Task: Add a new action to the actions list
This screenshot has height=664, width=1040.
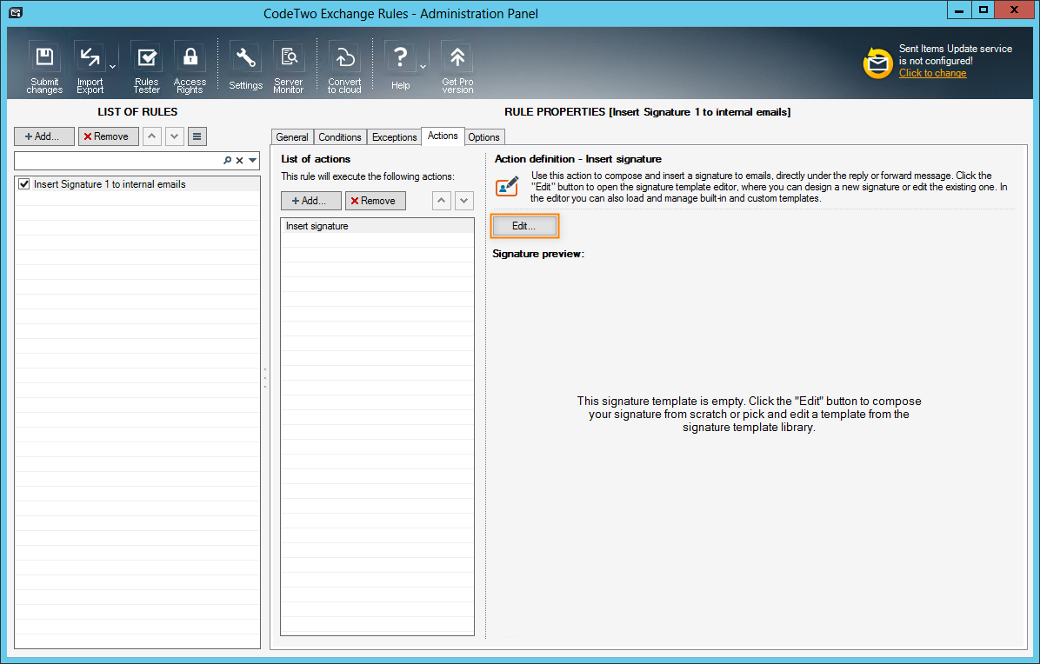Action: point(311,201)
